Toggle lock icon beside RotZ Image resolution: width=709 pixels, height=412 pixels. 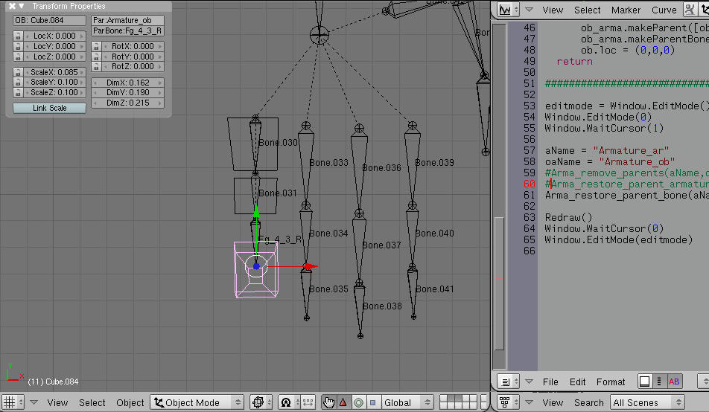(96, 66)
